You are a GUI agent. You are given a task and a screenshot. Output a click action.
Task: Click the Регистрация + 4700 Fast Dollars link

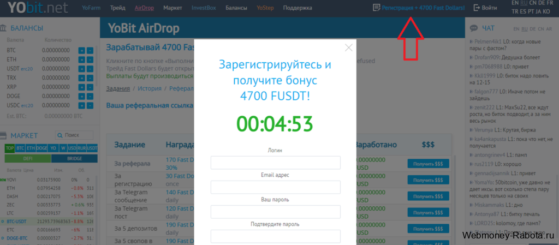tap(423, 8)
